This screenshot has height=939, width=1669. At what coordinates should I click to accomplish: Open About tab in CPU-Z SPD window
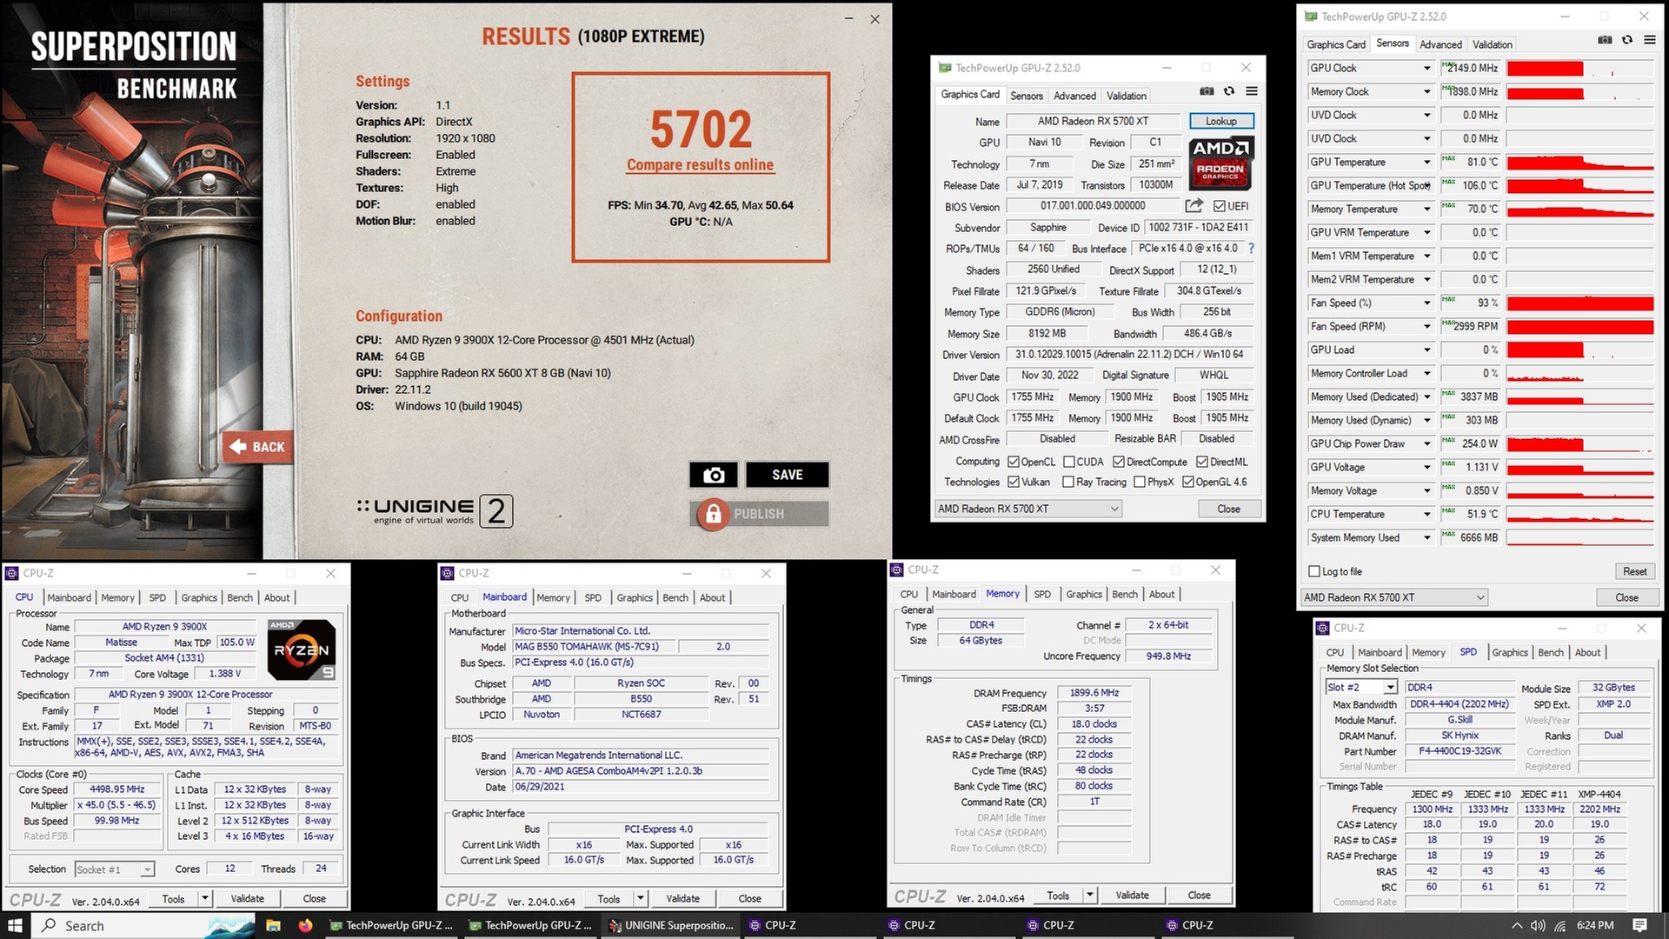1587,652
